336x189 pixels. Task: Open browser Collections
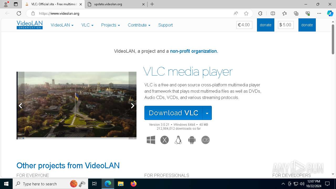tap(296, 13)
